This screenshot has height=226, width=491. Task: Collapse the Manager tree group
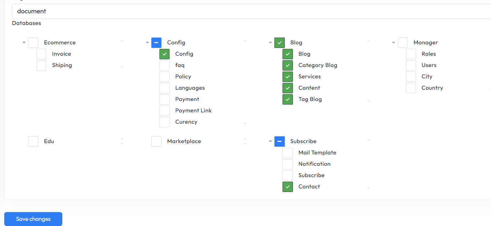click(x=394, y=43)
